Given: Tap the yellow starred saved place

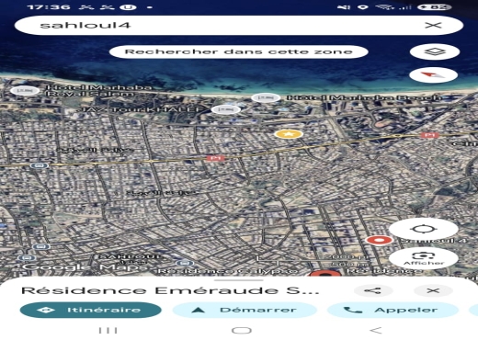Looking at the screenshot, I should pos(289,134).
